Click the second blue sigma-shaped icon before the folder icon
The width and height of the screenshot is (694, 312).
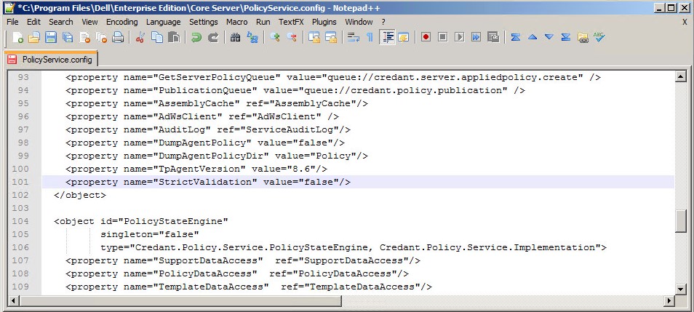tap(566, 38)
